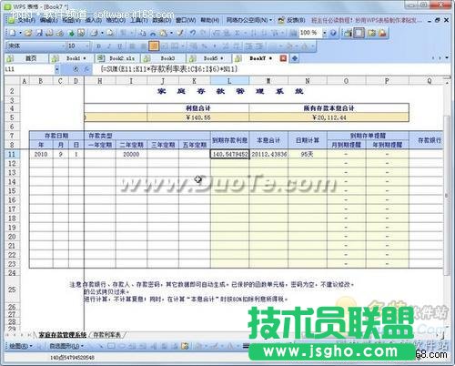Toggle the Italic formatting button
This screenshot has height=366, width=455.
[x=109, y=46]
